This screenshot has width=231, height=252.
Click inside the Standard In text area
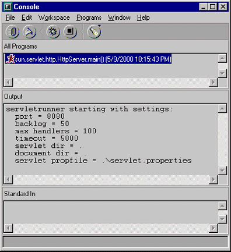[111, 212]
